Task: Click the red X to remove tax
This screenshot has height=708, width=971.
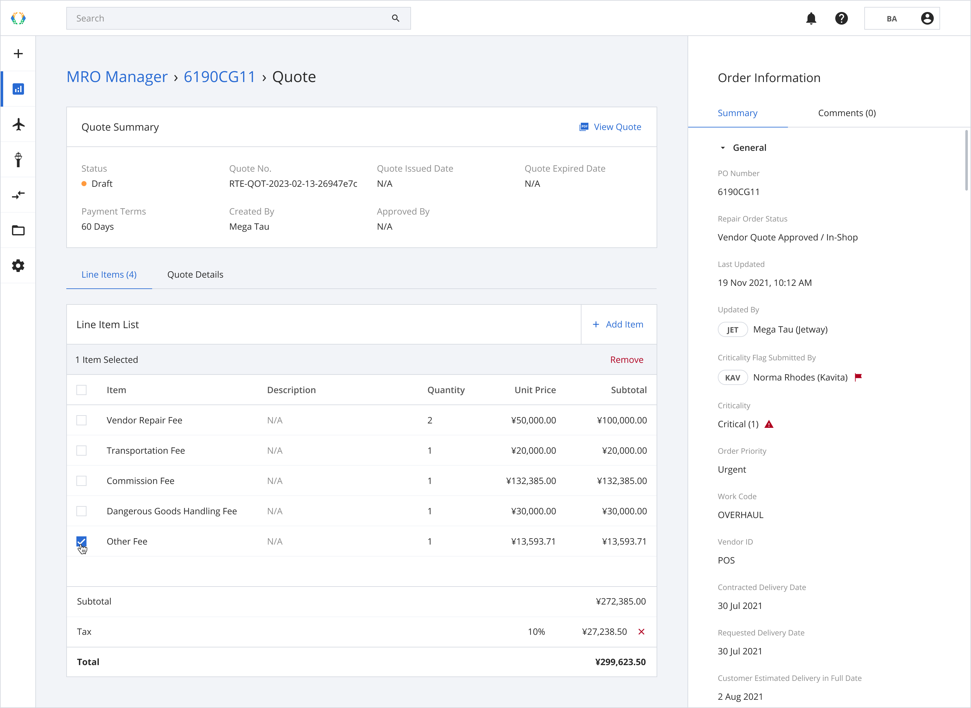Action: 641,632
